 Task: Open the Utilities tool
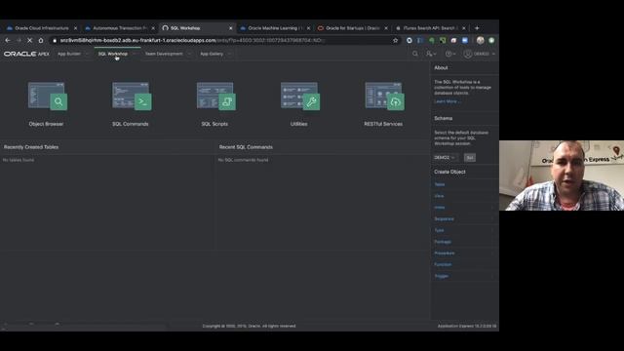point(299,104)
